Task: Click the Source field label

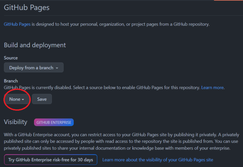Action: pyautogui.click(x=11, y=58)
